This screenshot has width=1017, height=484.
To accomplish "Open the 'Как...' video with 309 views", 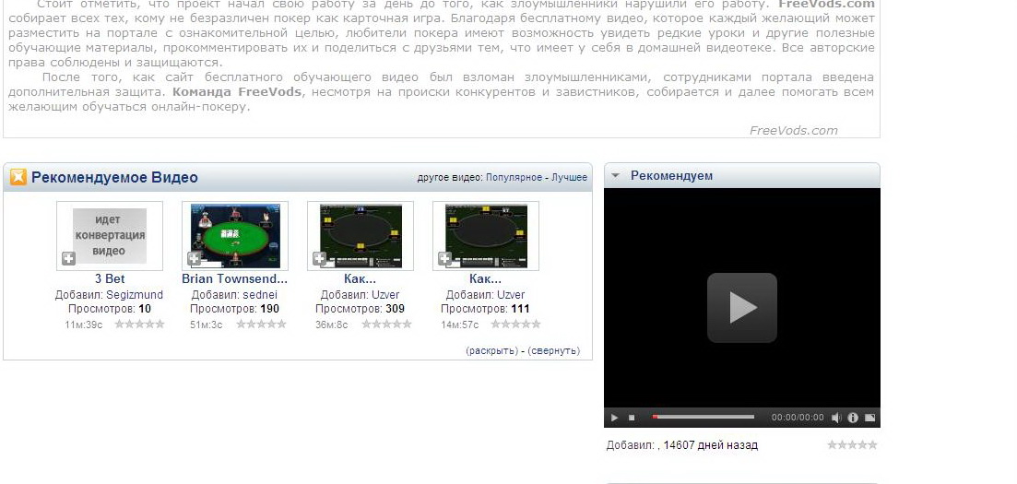I will click(360, 279).
